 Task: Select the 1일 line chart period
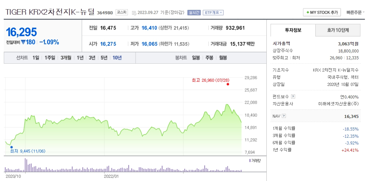pyautogui.click(x=36, y=58)
